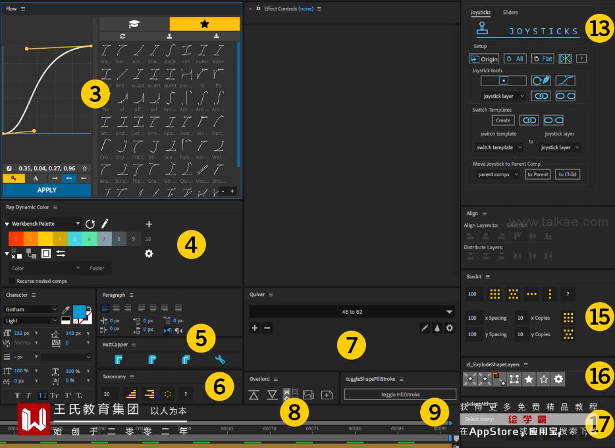Open Ray Dynamic Color settings gear

[149, 253]
